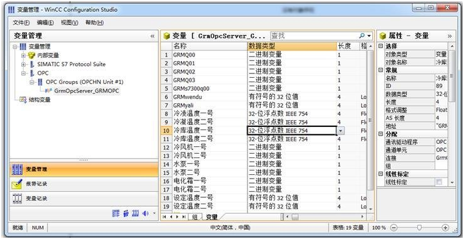Click the first small icon in navigation footer

116,213
